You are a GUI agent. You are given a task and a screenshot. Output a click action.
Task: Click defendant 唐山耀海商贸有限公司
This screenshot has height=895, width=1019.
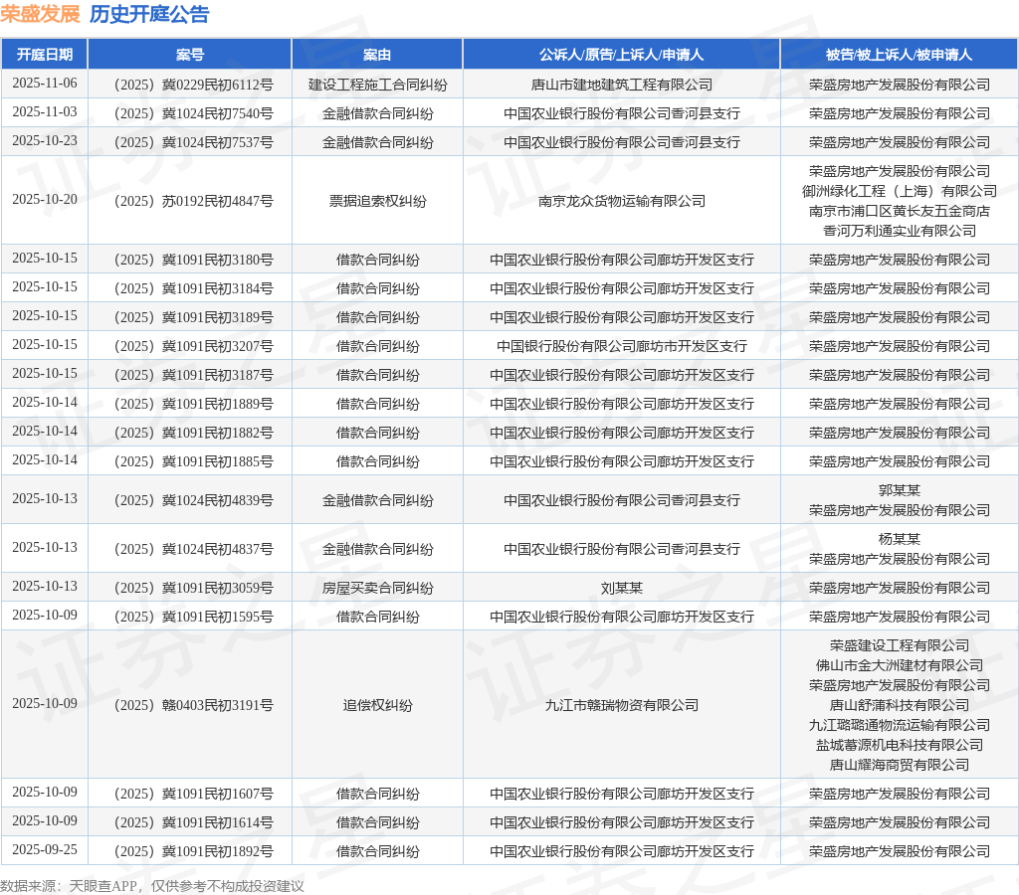[899, 765]
